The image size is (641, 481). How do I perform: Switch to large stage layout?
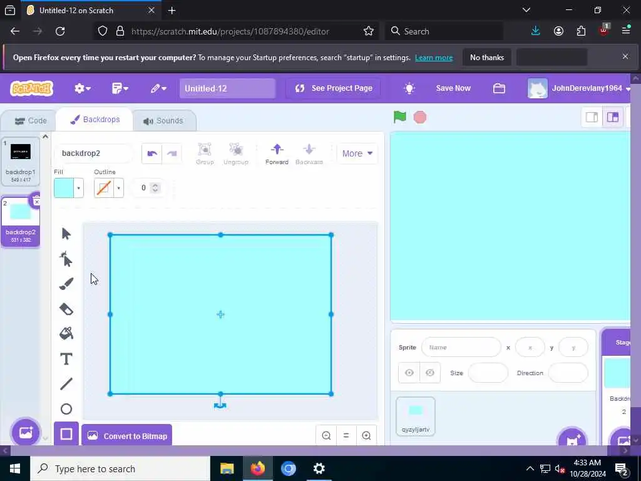pos(612,117)
